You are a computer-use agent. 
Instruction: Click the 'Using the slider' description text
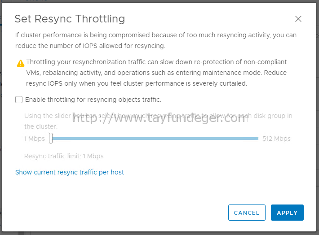coord(158,121)
